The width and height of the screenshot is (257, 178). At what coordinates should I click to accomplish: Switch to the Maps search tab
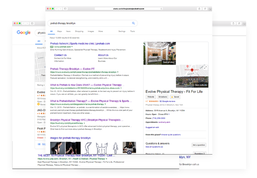pyautogui.click(x=59, y=31)
